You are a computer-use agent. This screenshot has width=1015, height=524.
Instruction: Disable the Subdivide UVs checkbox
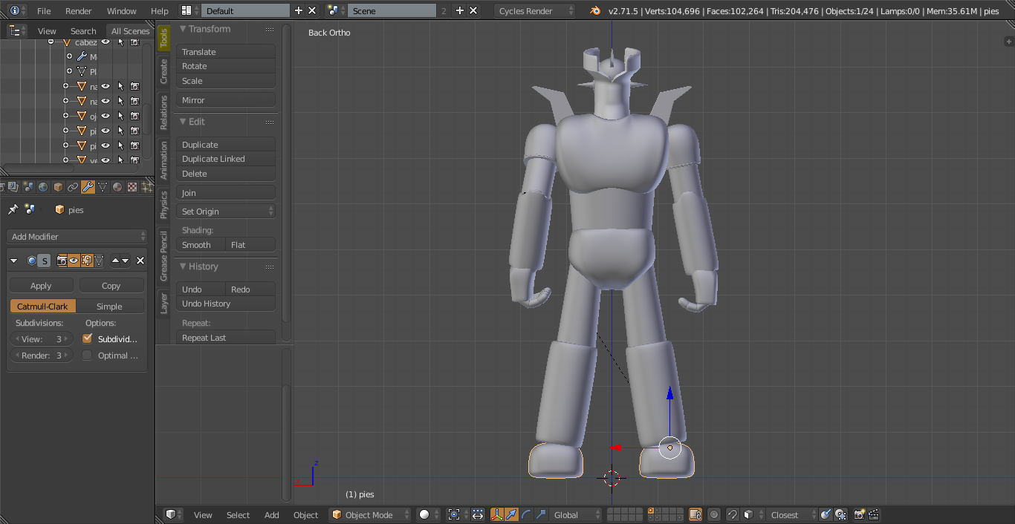(x=88, y=338)
